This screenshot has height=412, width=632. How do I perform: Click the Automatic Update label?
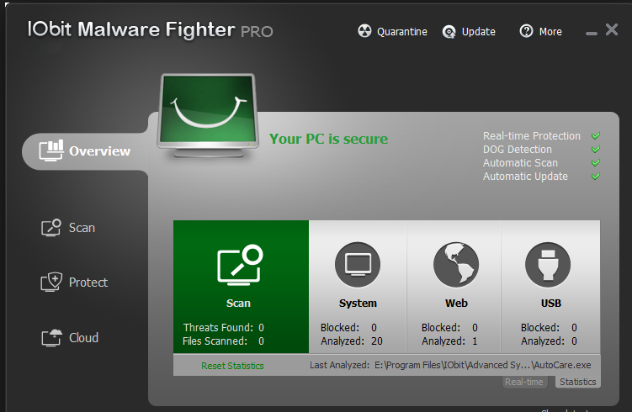tap(525, 177)
